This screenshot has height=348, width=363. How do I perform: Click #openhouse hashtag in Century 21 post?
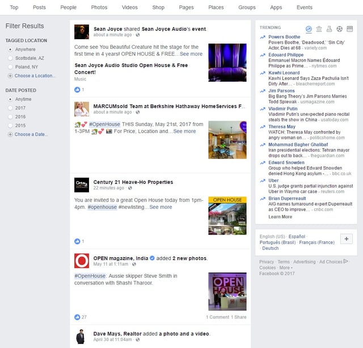pos(102,207)
